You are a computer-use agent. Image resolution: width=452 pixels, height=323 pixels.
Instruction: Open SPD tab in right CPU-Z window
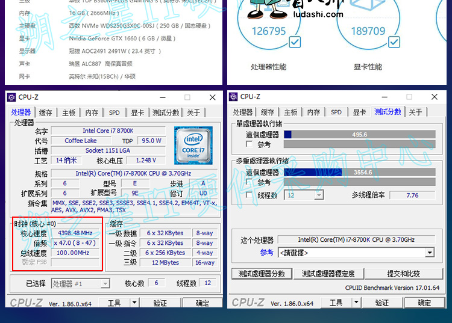tap(336, 112)
